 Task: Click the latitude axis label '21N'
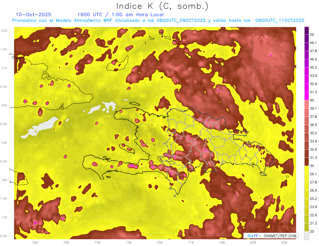4,68
